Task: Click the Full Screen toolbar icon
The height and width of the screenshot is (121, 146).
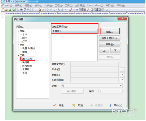Action: [103, 10]
